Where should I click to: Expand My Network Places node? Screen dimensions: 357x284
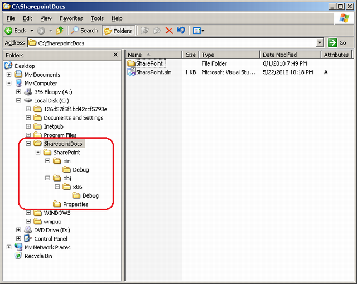click(9, 247)
